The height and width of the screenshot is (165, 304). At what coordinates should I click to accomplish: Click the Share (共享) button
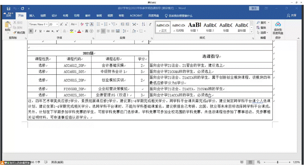click(x=292, y=16)
